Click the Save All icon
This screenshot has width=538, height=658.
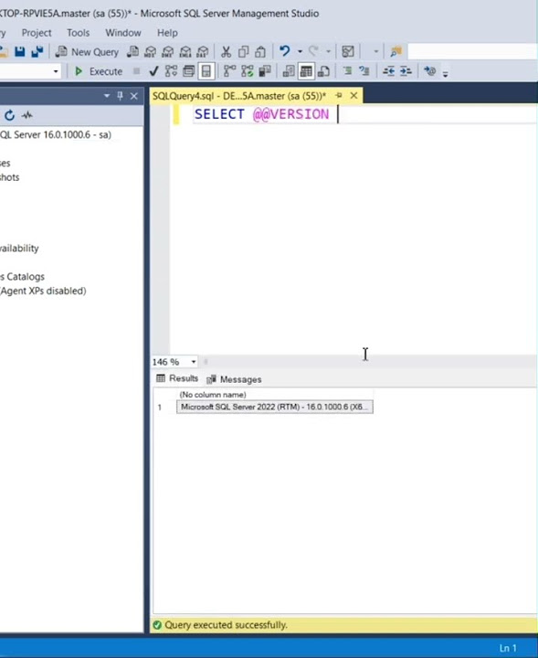pos(37,51)
